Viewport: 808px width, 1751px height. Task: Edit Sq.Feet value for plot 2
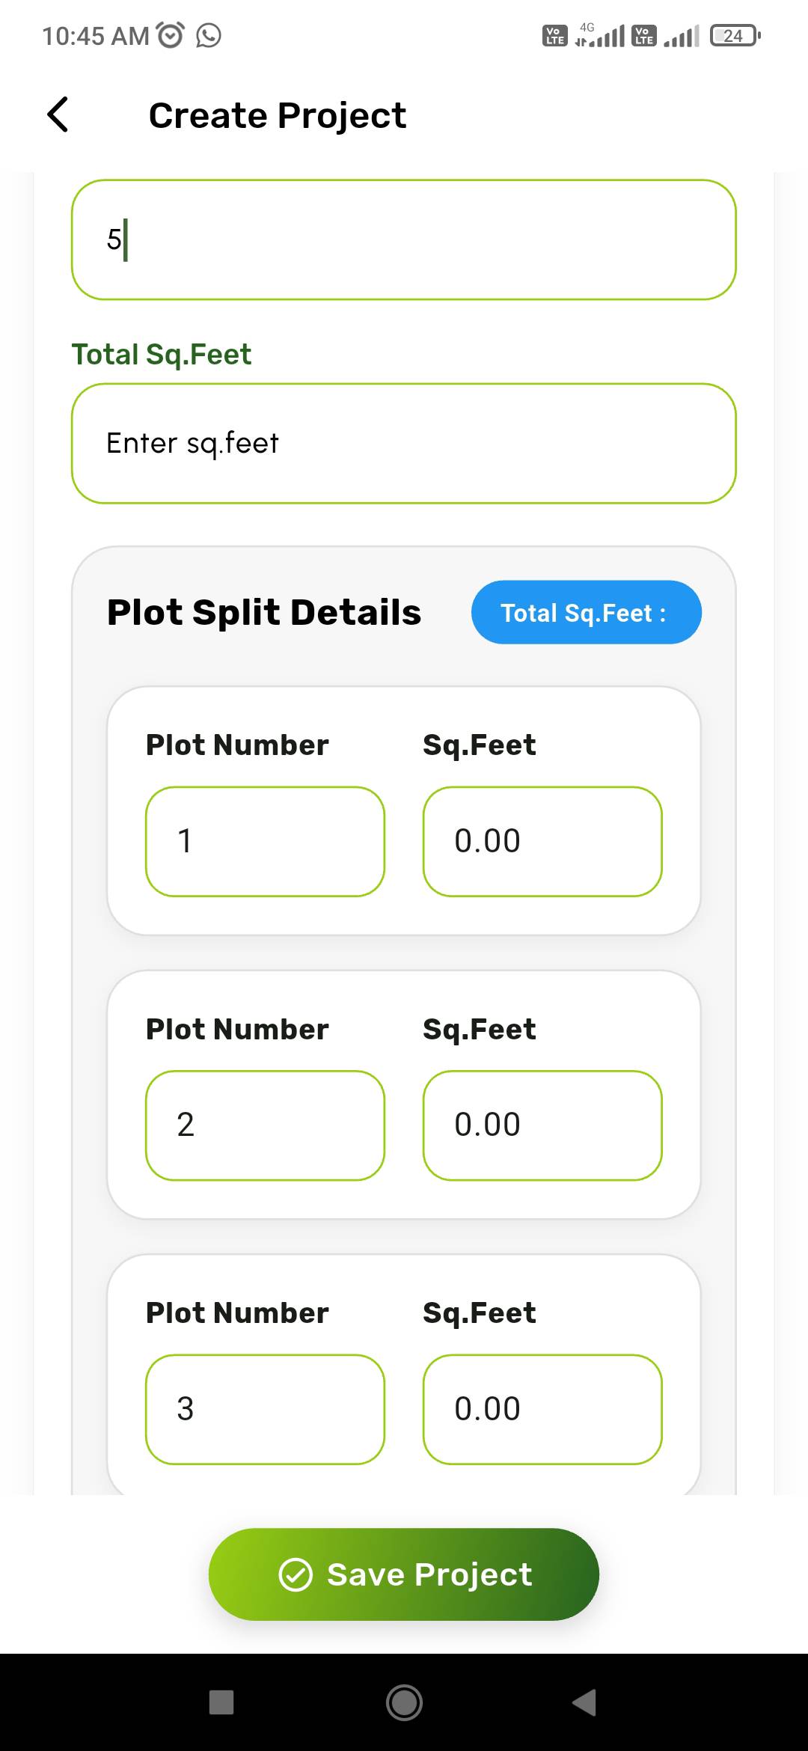coord(542,1125)
